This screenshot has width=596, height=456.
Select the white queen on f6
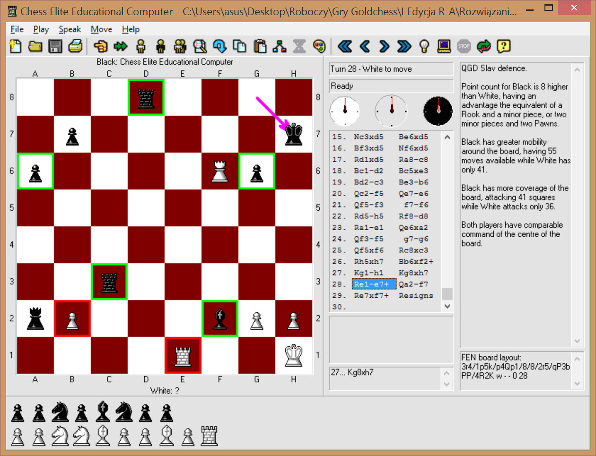point(220,171)
